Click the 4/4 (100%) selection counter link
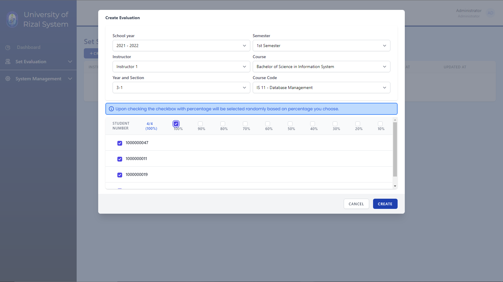Image resolution: width=503 pixels, height=282 pixels. (x=151, y=126)
